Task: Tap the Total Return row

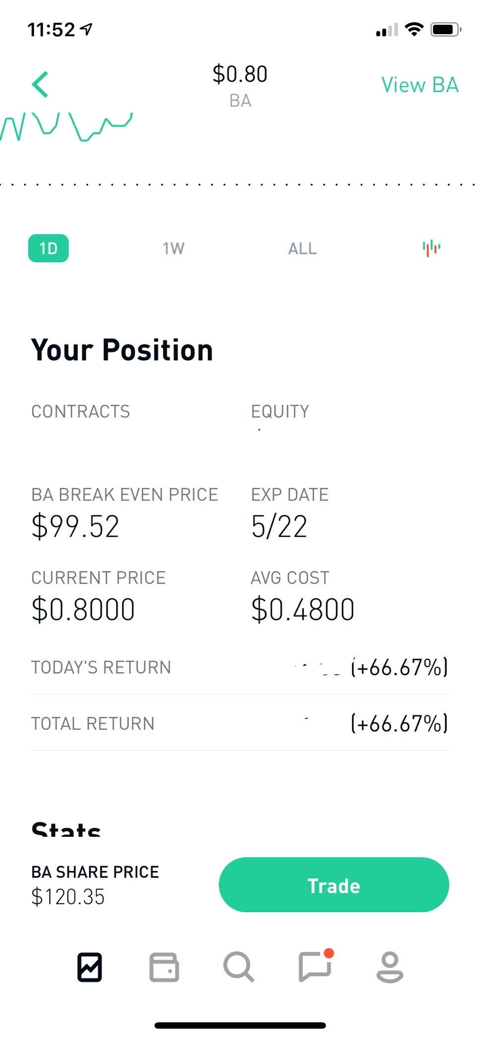Action: point(240,723)
